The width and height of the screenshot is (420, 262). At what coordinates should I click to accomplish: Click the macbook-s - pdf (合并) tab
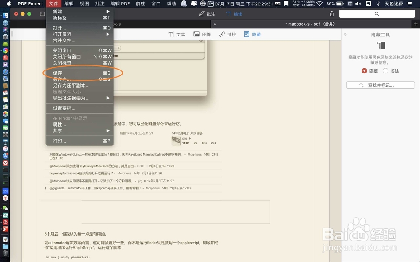pyautogui.click(x=310, y=24)
